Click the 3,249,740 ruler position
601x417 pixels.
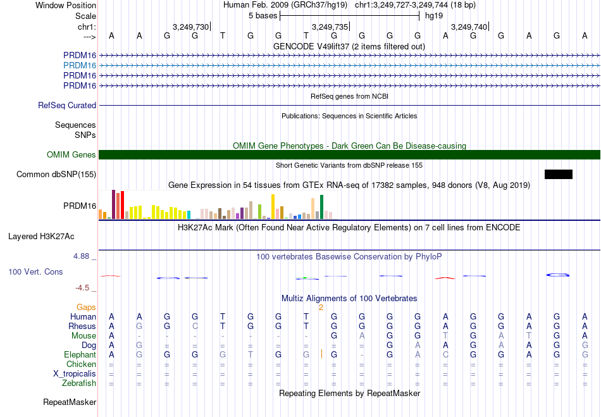click(x=469, y=27)
